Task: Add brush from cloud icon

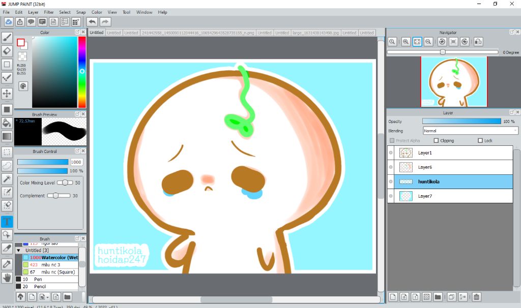Action: pyautogui.click(x=20, y=296)
